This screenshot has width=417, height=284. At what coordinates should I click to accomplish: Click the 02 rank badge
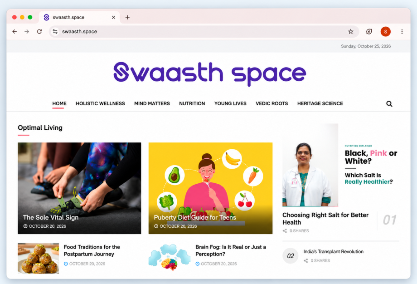pos(291,256)
